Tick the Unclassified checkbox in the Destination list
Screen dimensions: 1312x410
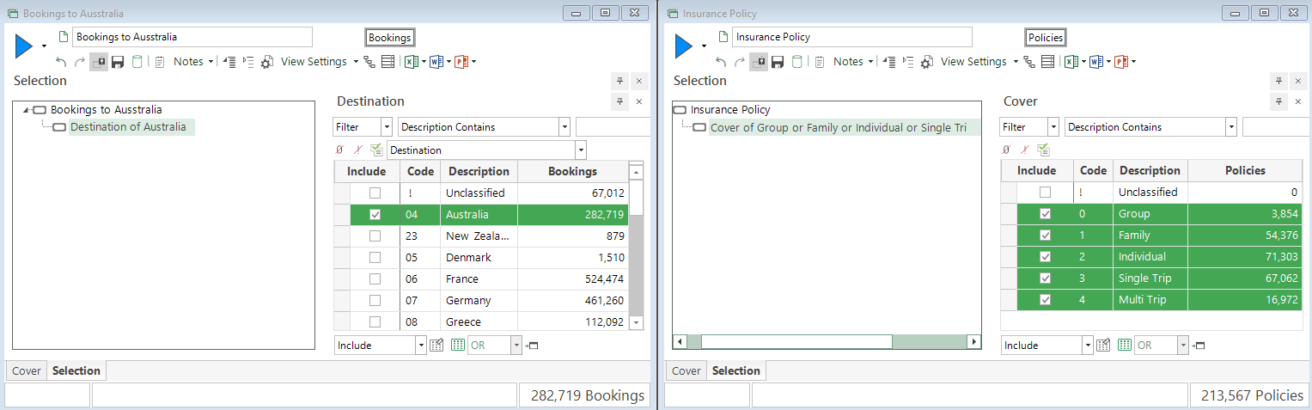375,193
